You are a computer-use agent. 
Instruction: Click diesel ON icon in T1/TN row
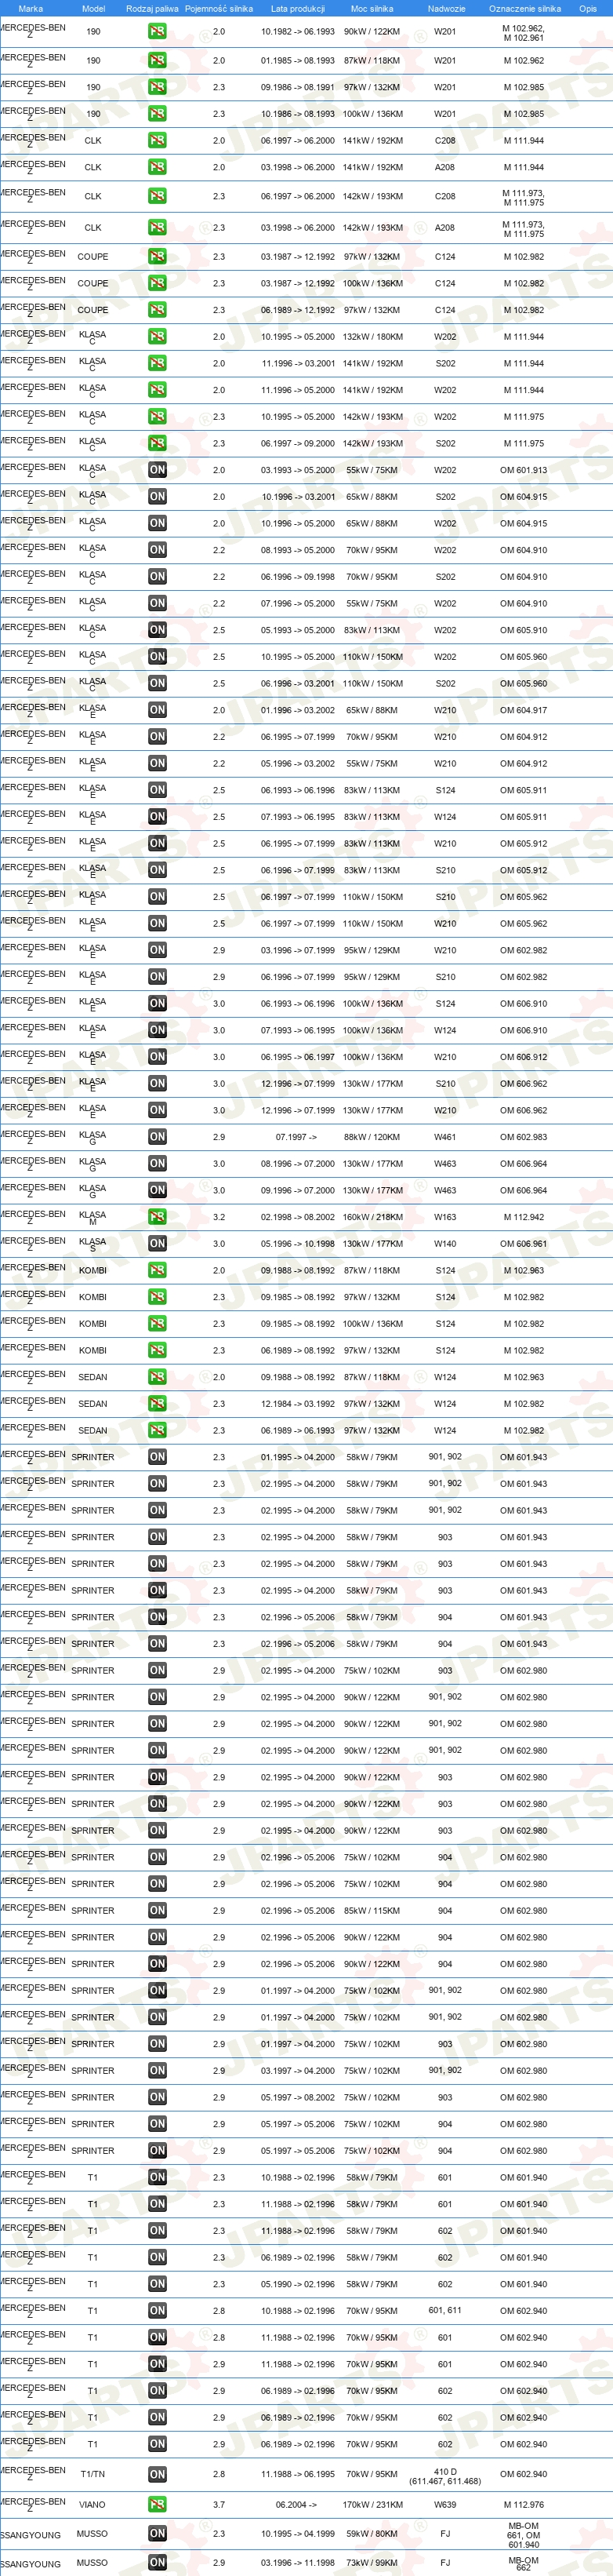[157, 2475]
